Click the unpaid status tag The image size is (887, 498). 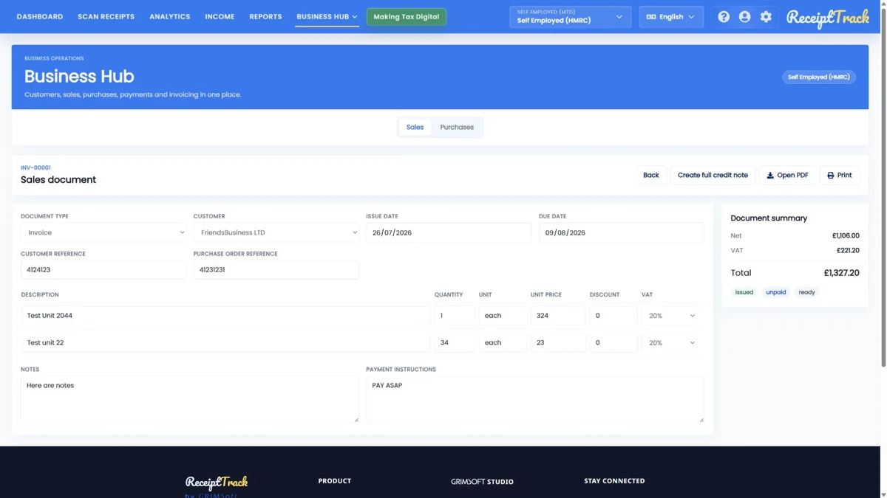776,292
